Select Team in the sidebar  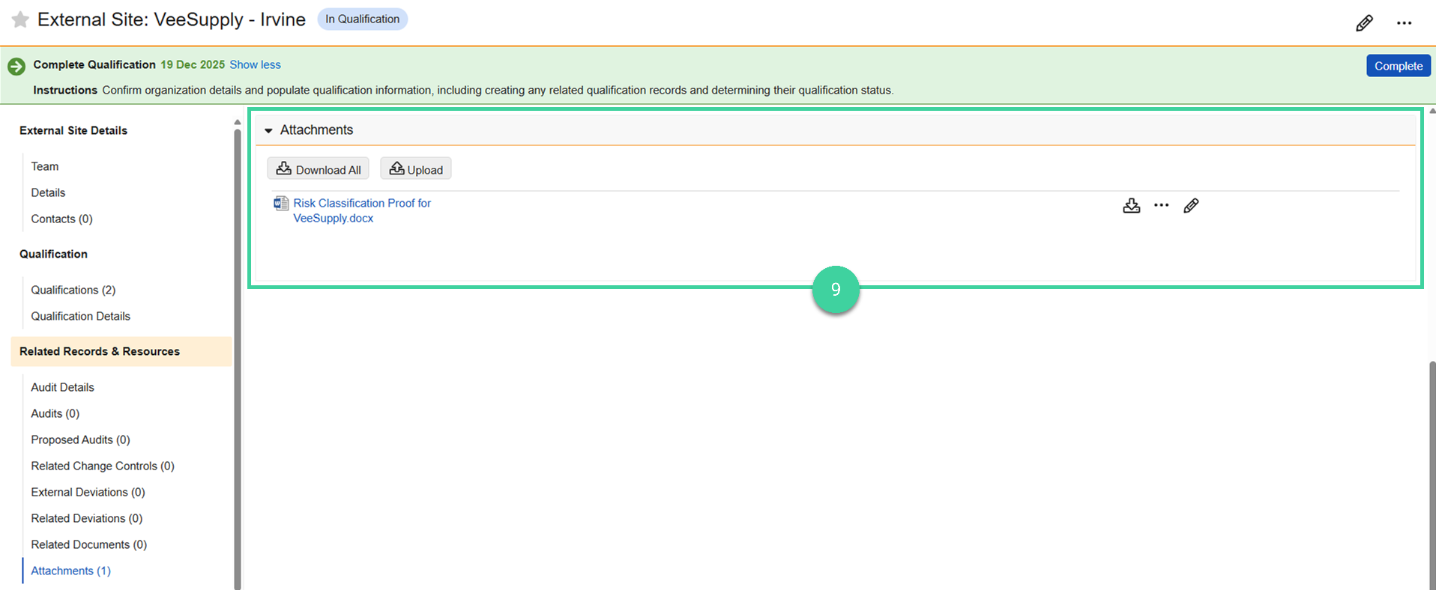point(45,166)
